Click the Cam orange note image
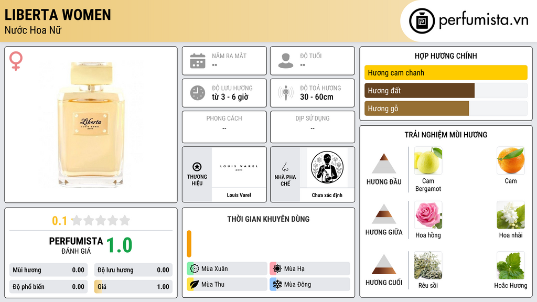The width and height of the screenshot is (537, 302). (x=511, y=160)
